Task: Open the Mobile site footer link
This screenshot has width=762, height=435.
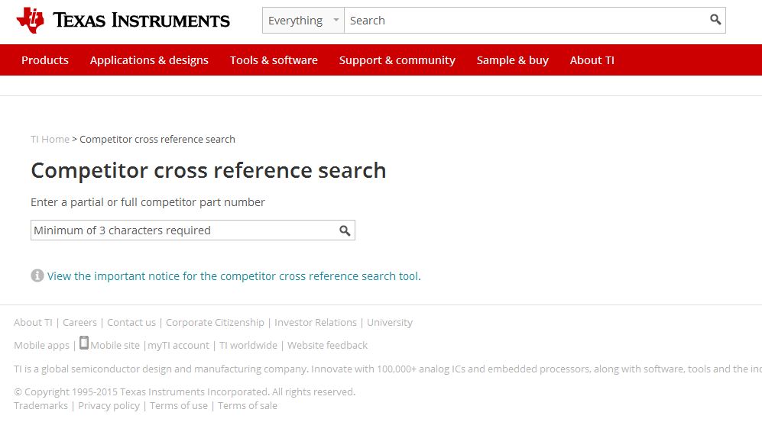Action: pyautogui.click(x=115, y=345)
